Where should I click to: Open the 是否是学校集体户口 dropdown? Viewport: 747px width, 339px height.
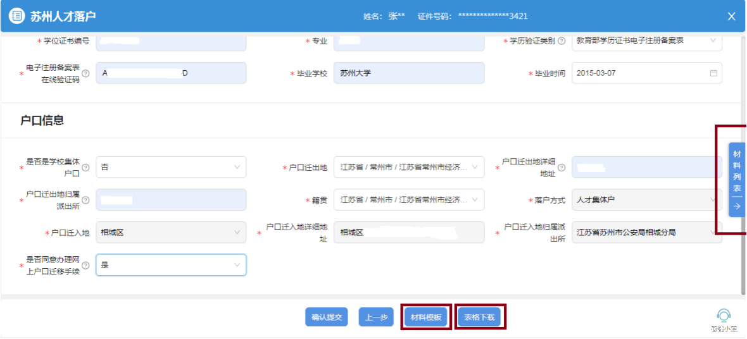coord(171,167)
